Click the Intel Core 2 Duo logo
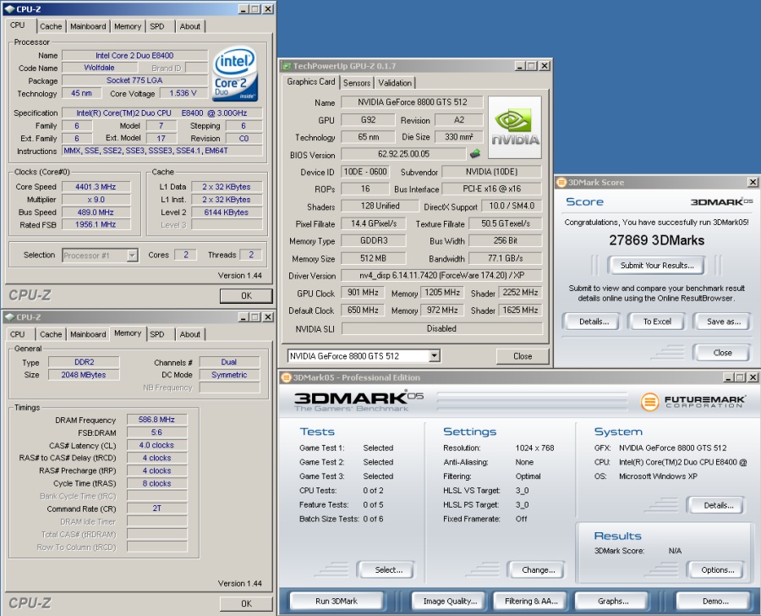 pos(235,74)
